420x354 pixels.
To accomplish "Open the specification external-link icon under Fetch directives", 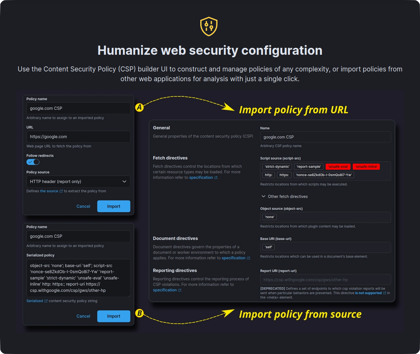I will [216, 177].
